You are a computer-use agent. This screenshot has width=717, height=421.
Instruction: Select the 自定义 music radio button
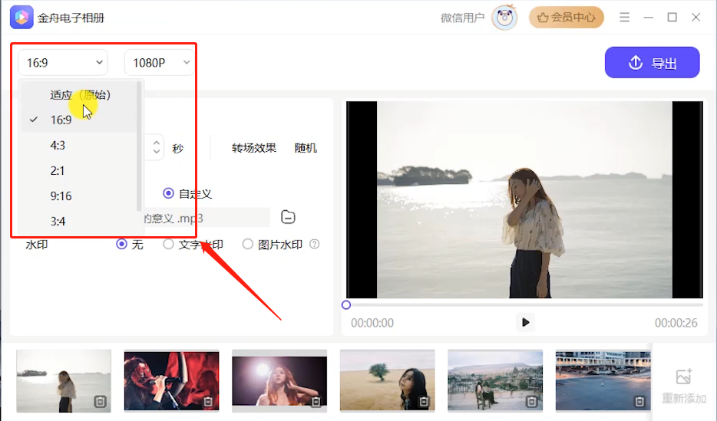(x=168, y=193)
